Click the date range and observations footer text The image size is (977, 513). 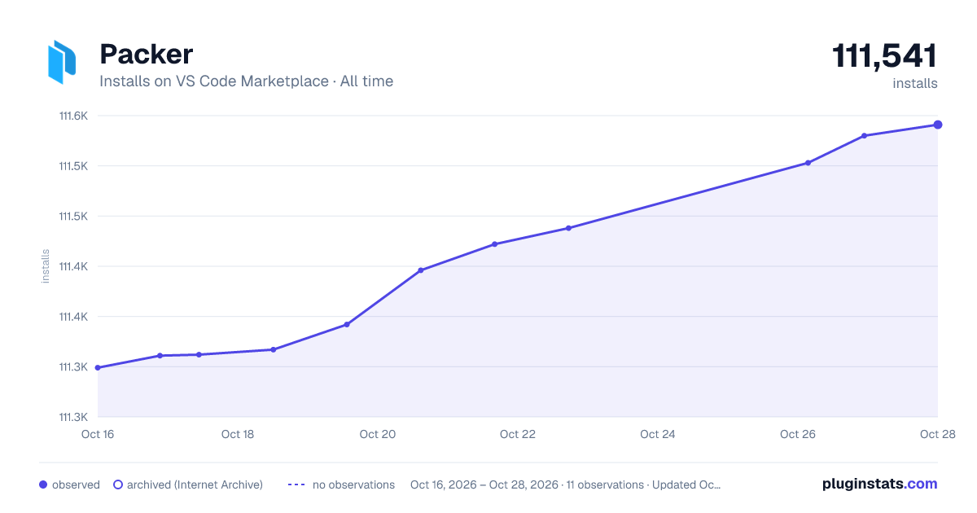[x=565, y=484]
